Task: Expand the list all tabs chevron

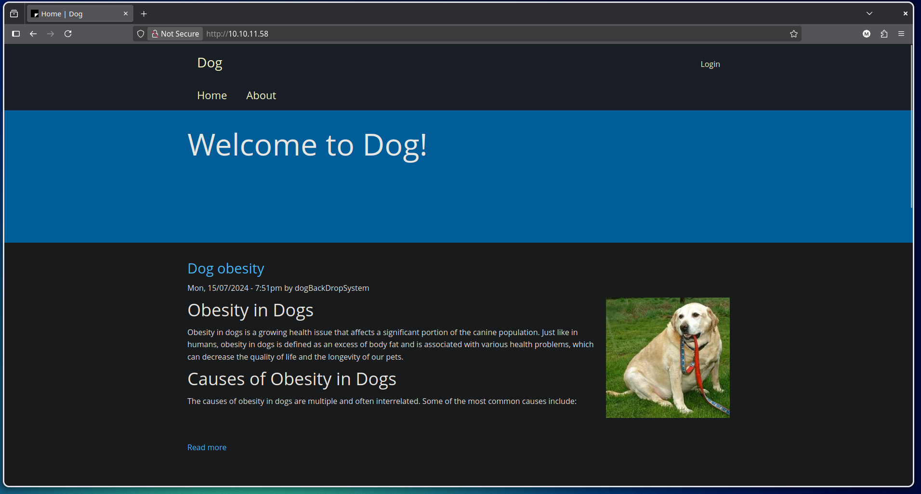Action: (x=869, y=13)
